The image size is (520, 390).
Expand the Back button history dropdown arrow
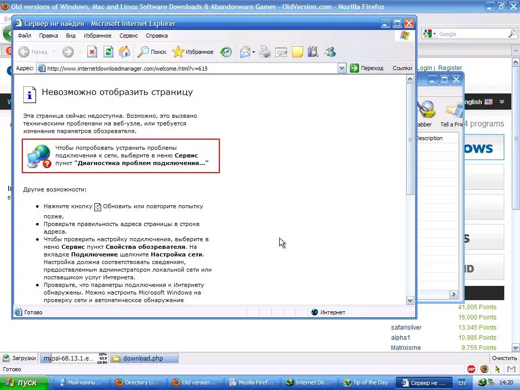point(54,52)
